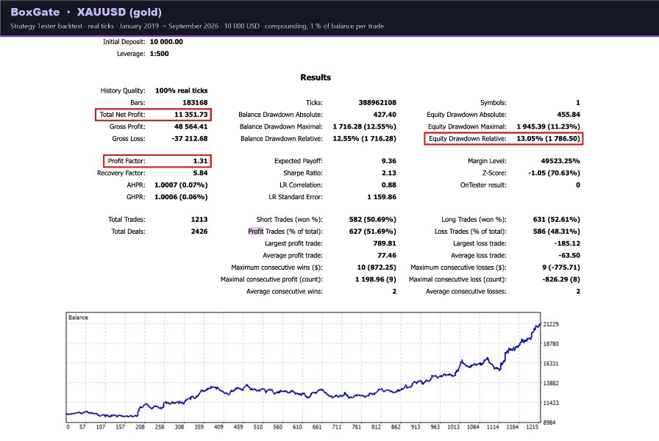The image size is (659, 441).
Task: Select History Quality value 100% real ticks
Action: tap(182, 90)
